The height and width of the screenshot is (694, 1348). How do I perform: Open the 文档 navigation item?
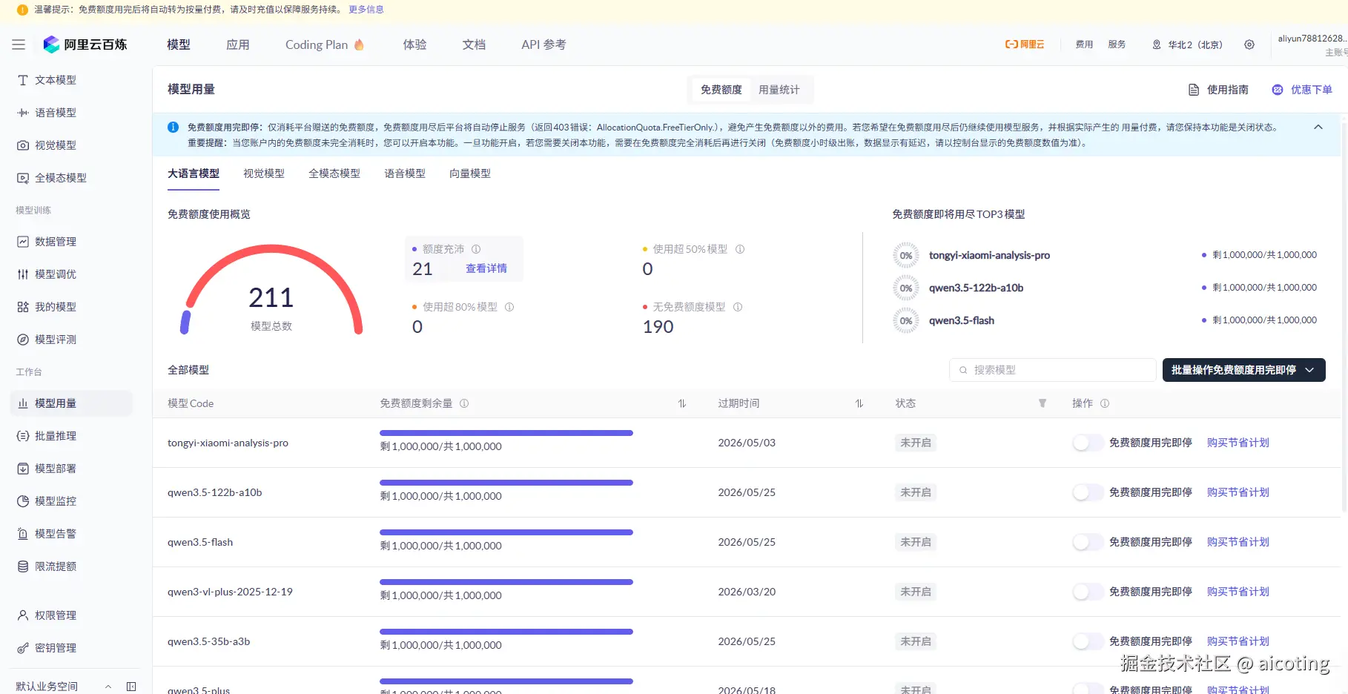point(474,44)
